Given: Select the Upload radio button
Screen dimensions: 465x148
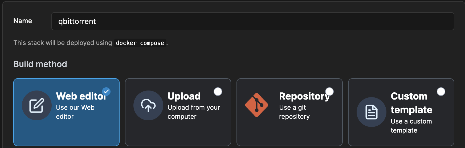Looking at the screenshot, I should pos(218,92).
